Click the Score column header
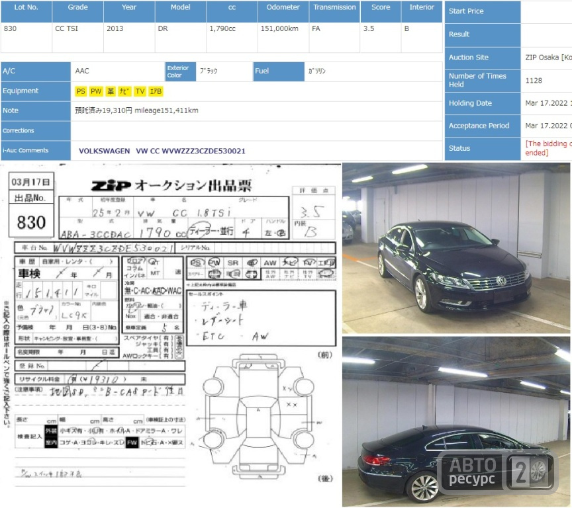 click(x=381, y=11)
